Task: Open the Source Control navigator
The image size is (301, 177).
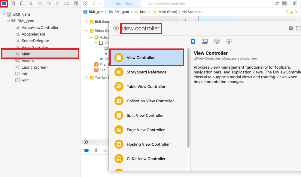Action: coord(13,4)
